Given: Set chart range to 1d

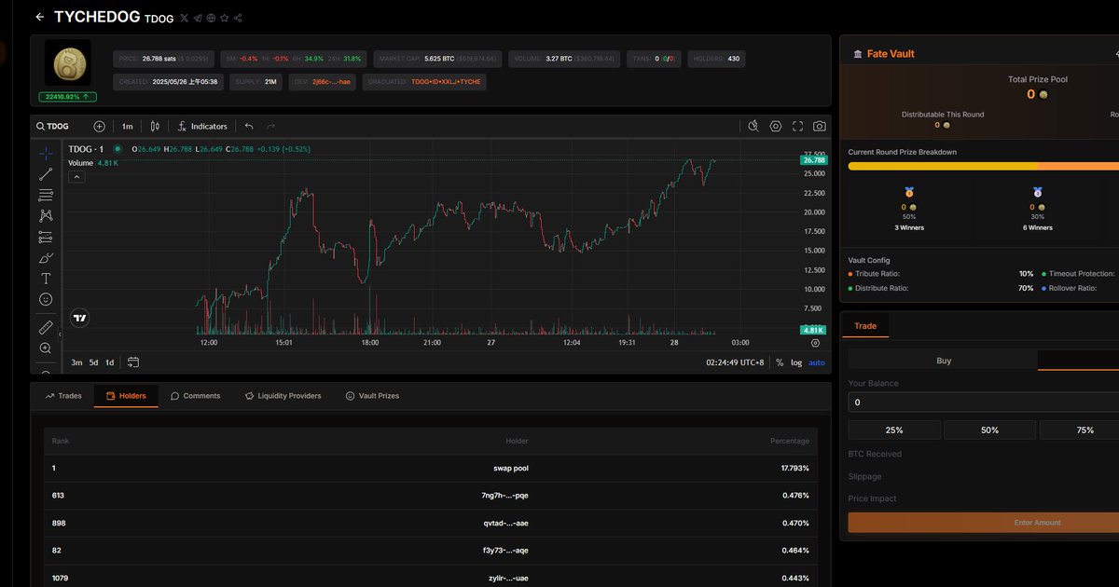Looking at the screenshot, I should 109,362.
